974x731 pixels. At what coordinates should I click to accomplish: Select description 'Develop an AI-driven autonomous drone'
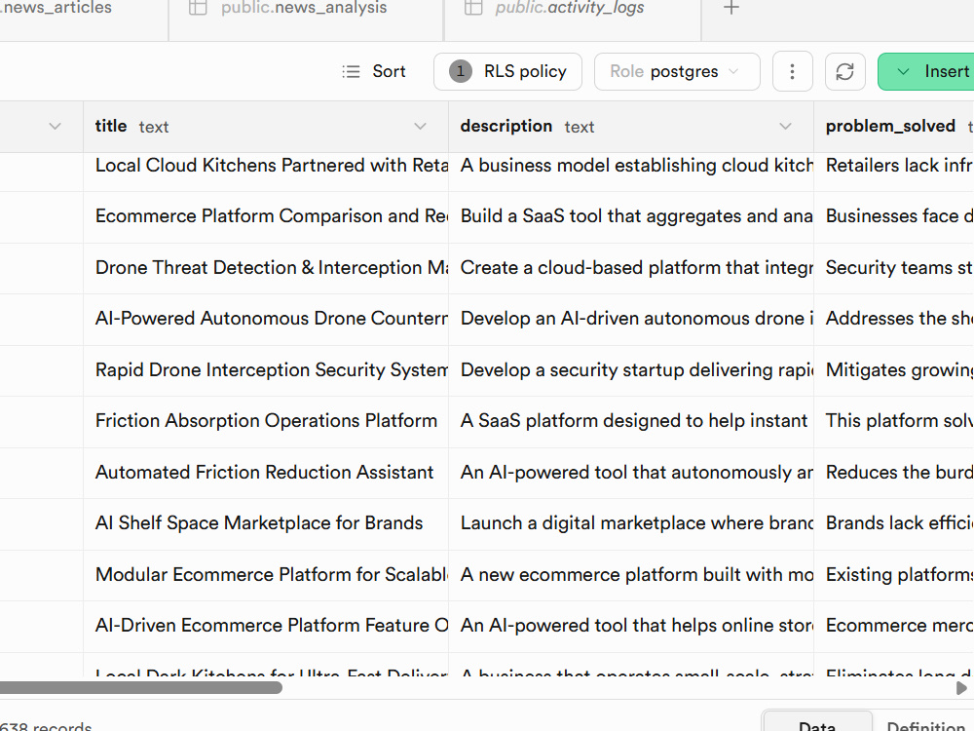coord(631,319)
